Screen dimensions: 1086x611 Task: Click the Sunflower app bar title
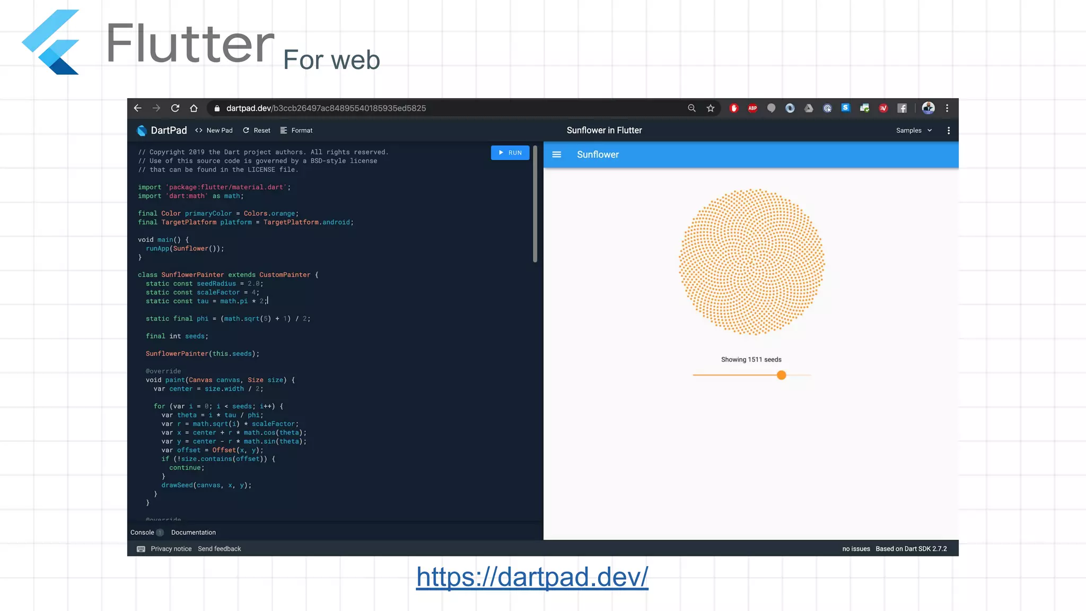click(598, 154)
